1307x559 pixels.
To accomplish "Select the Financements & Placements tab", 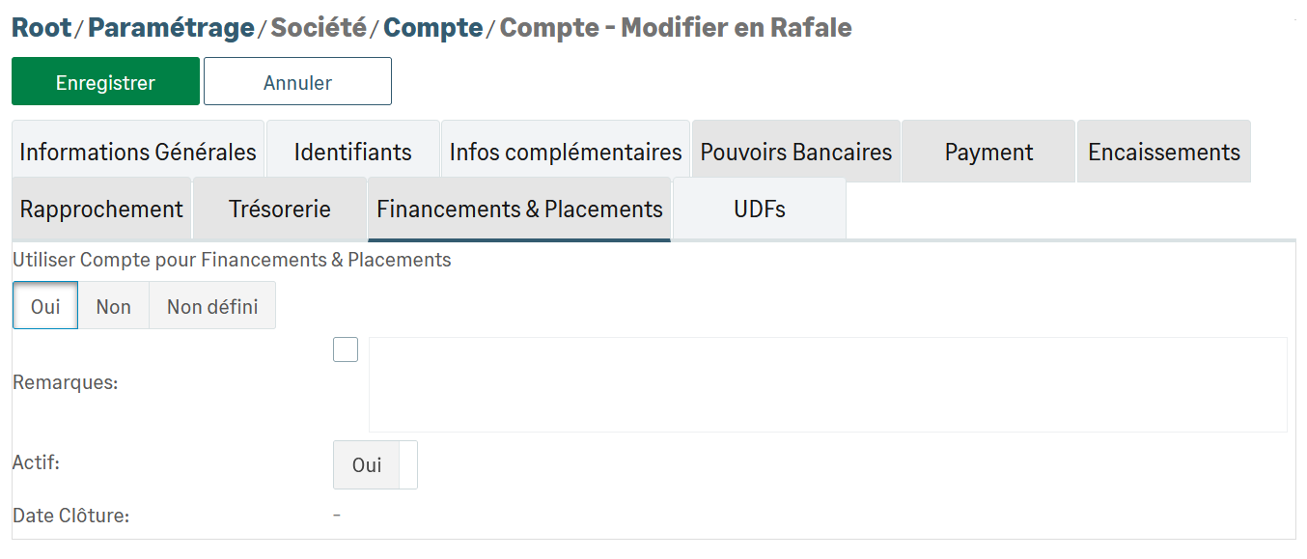I will (x=519, y=209).
